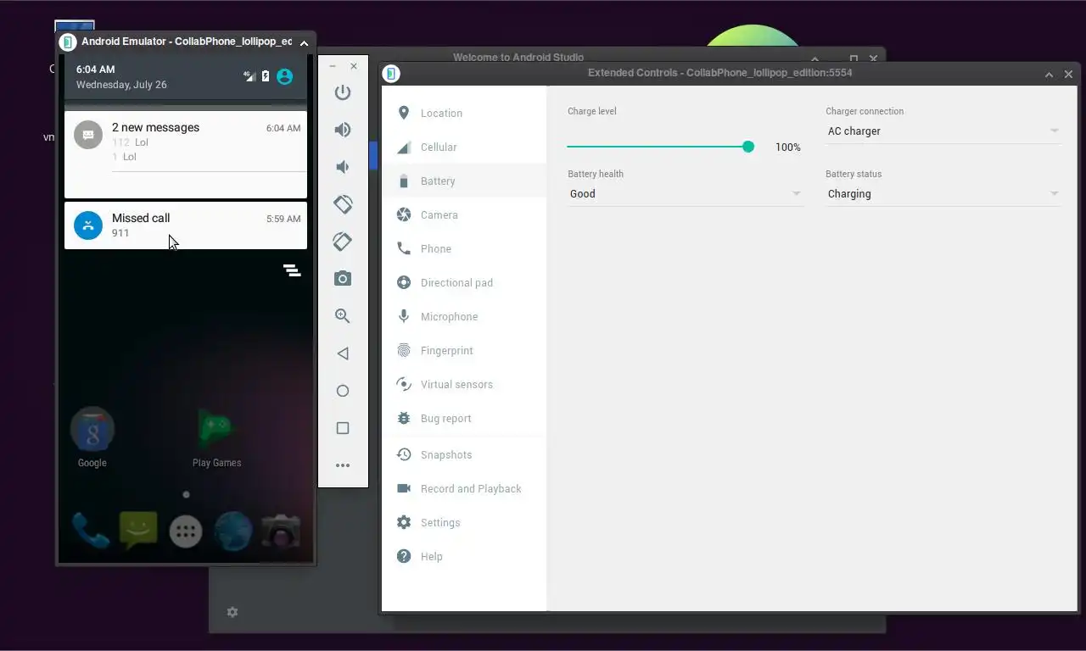
Task: Open the Charger connection dropdown
Action: pyautogui.click(x=943, y=131)
